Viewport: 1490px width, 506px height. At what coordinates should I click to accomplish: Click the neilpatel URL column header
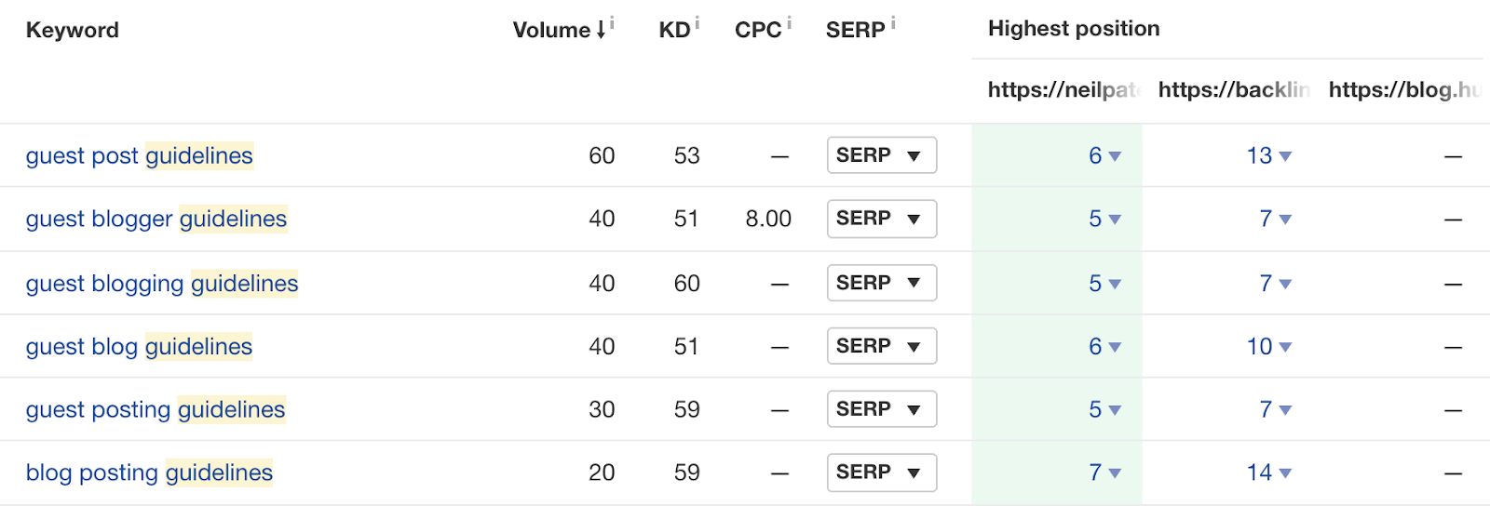pos(1062,89)
